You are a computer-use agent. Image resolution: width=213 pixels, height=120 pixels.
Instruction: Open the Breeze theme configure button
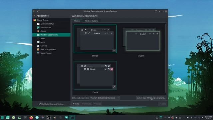[114, 50]
